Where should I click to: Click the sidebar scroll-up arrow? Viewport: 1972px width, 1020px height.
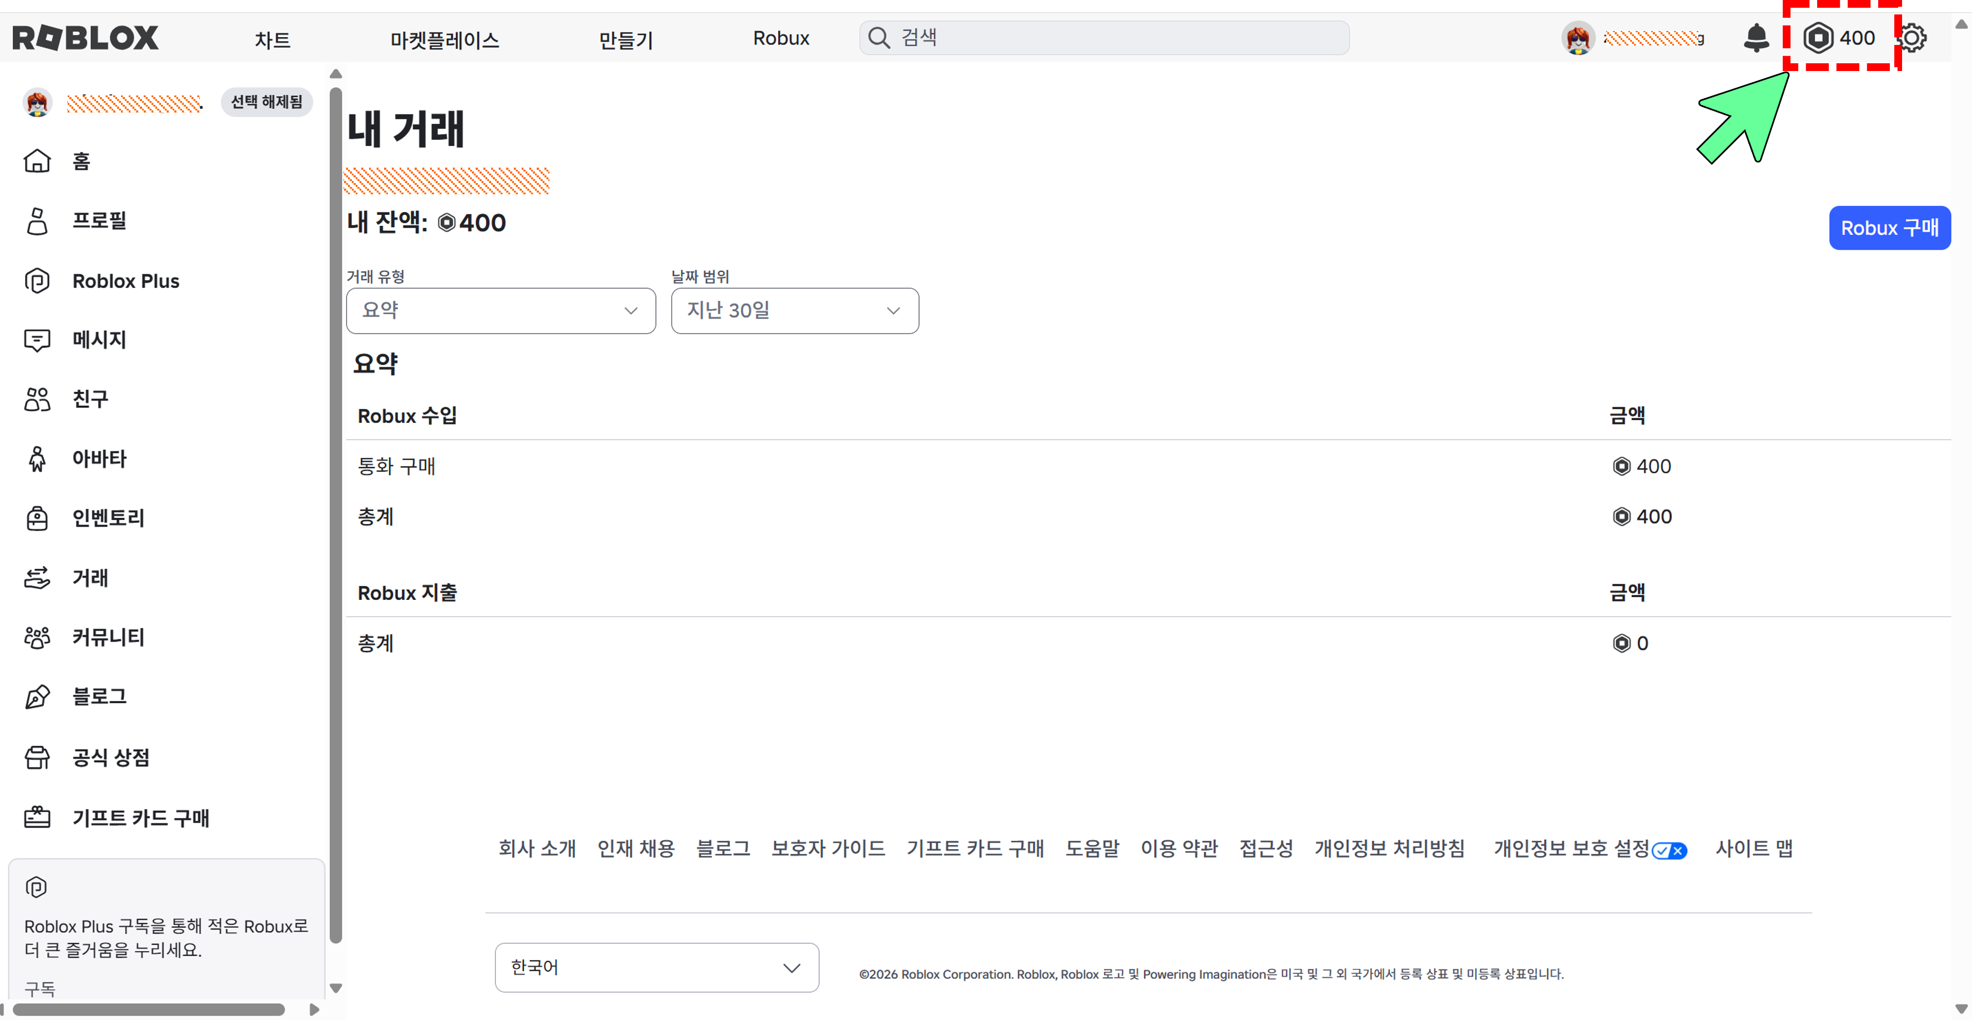click(335, 73)
